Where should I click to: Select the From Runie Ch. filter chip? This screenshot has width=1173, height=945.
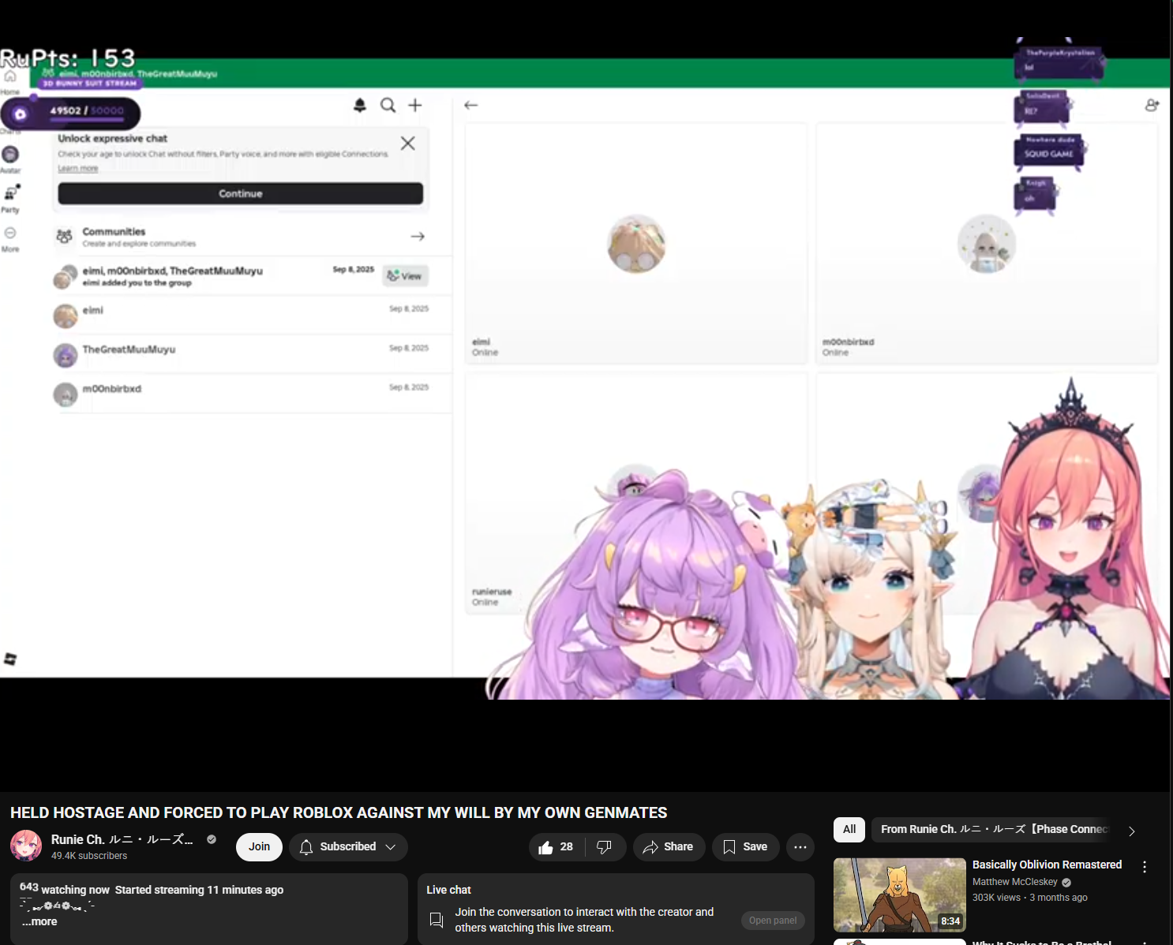(x=994, y=829)
